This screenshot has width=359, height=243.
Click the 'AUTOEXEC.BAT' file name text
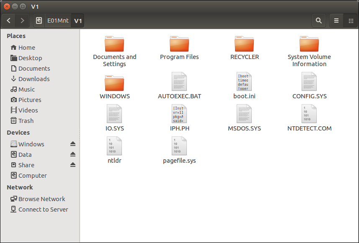179,96
